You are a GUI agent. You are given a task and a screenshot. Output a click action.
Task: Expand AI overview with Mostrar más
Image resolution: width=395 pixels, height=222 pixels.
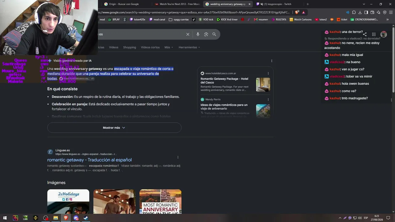click(x=114, y=128)
